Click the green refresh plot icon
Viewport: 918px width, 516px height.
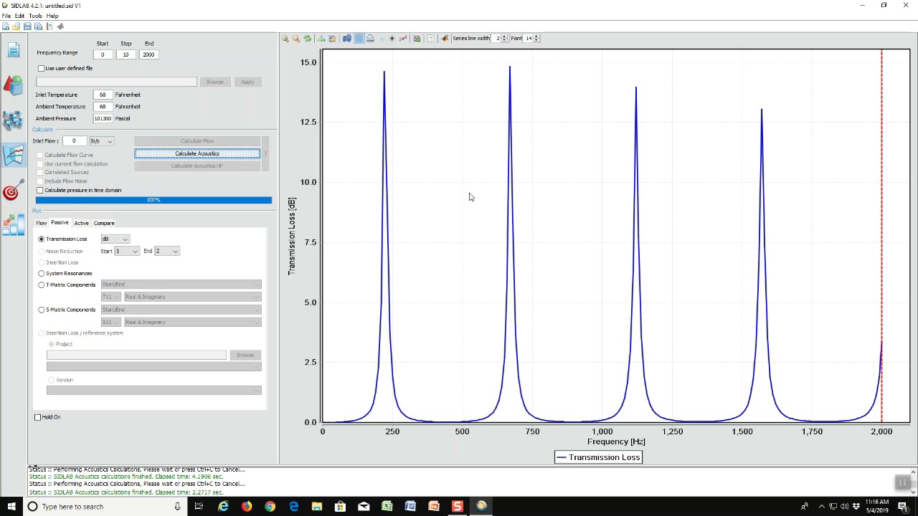(x=308, y=39)
